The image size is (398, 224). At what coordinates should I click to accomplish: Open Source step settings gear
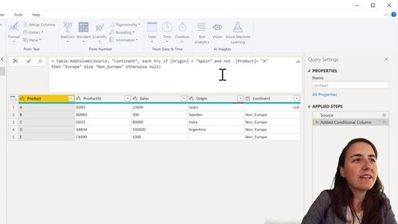click(x=384, y=115)
